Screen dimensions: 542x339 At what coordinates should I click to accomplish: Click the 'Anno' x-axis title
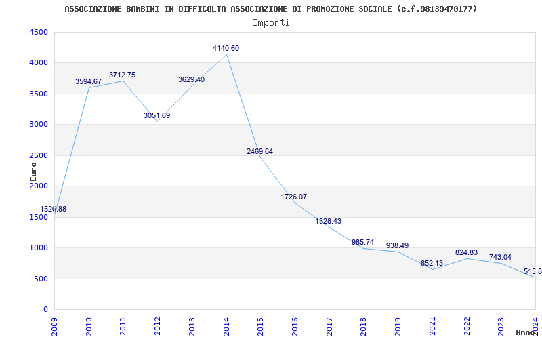tap(526, 332)
